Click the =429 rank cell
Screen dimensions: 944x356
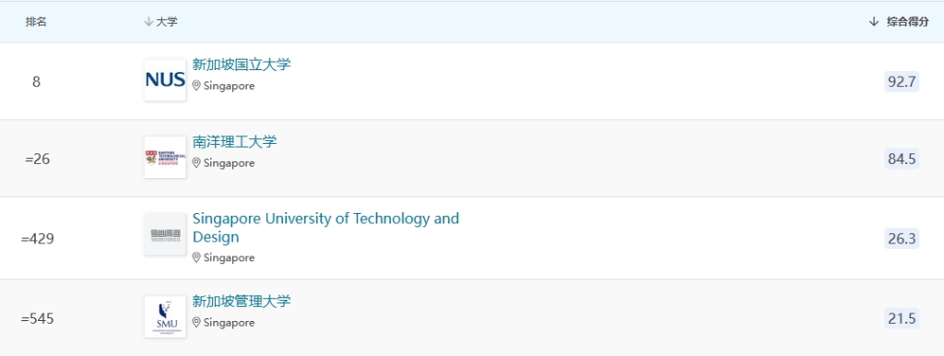(x=37, y=239)
